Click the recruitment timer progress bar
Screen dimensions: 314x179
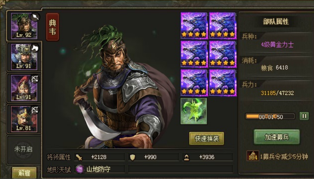[x=270, y=117]
